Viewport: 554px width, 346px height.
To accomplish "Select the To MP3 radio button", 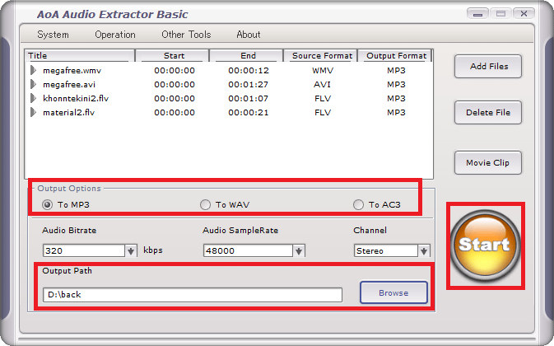I will pos(47,204).
